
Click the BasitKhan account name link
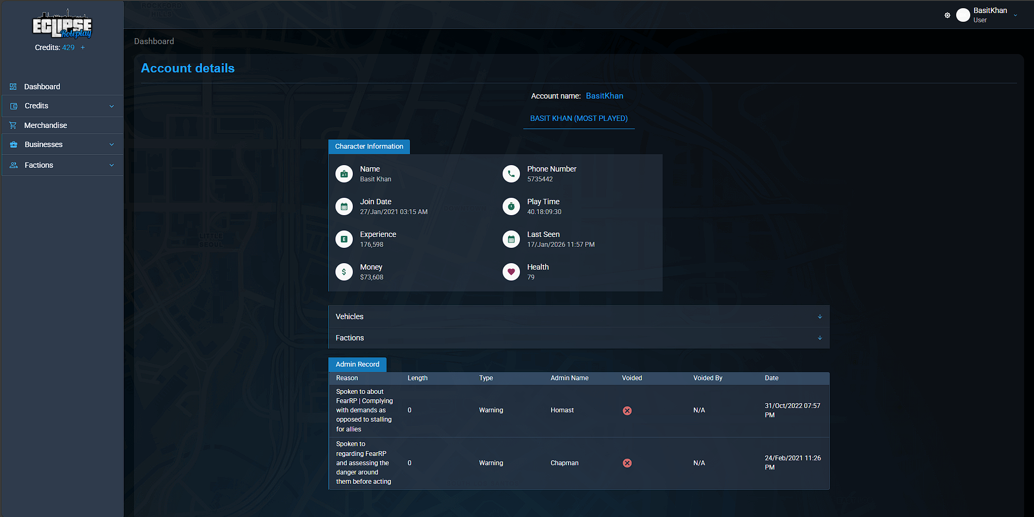tap(604, 96)
